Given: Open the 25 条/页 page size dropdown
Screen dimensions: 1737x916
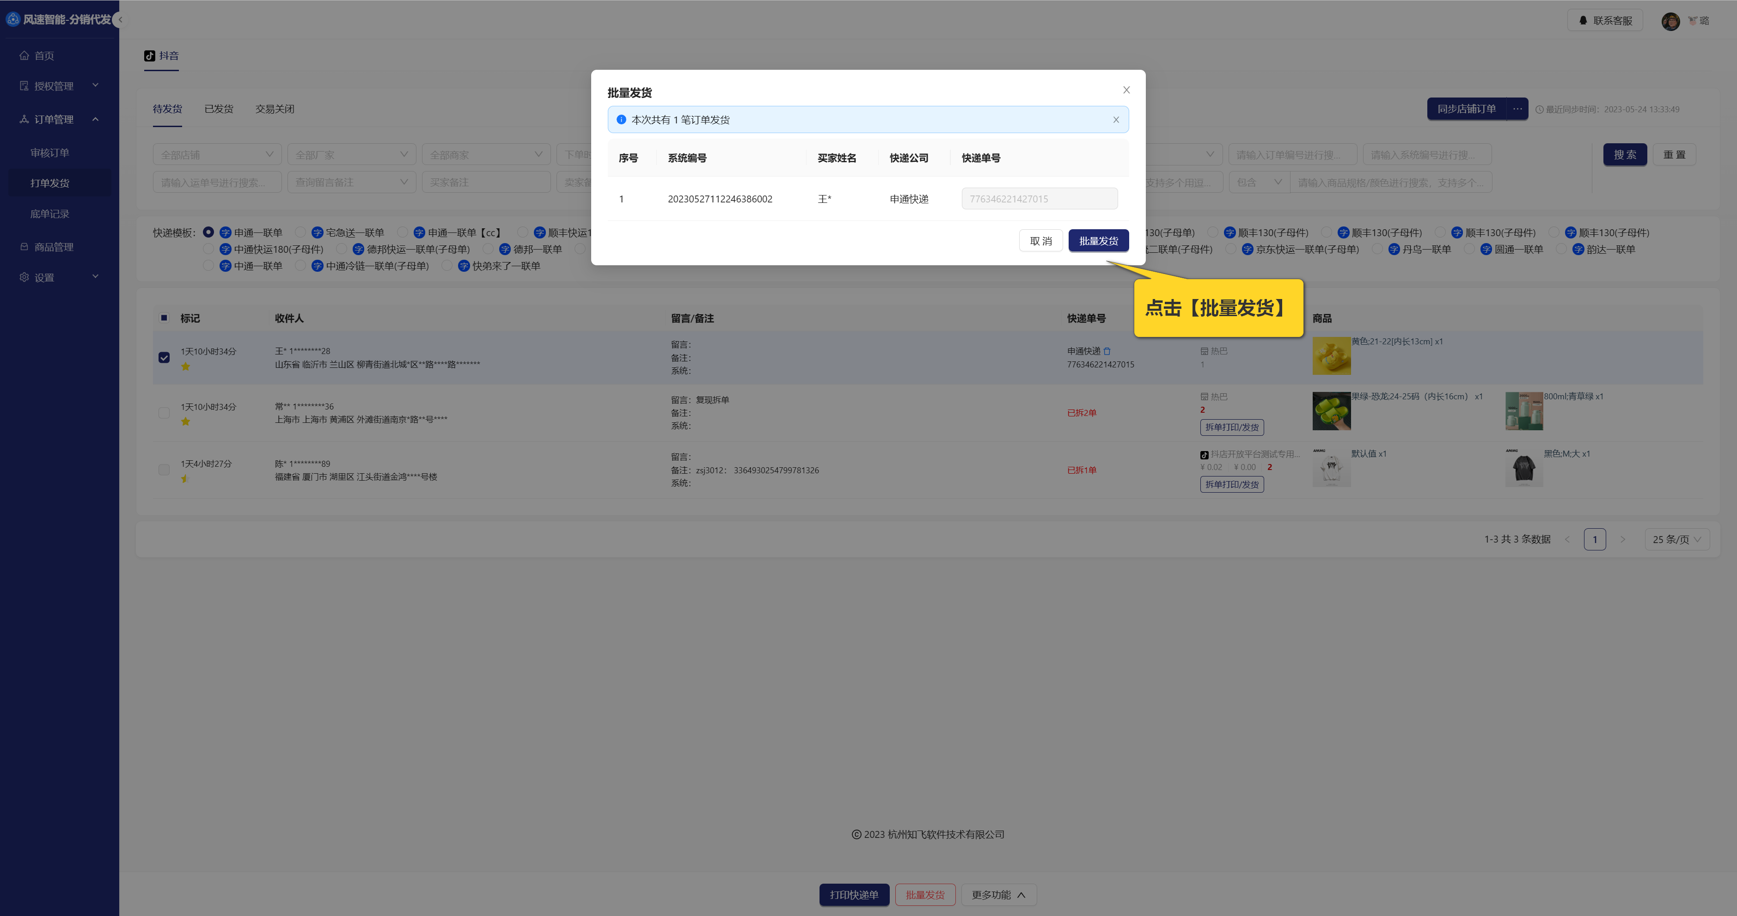Looking at the screenshot, I should (x=1676, y=539).
